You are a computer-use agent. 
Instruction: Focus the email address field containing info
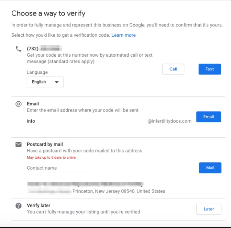pos(86,121)
